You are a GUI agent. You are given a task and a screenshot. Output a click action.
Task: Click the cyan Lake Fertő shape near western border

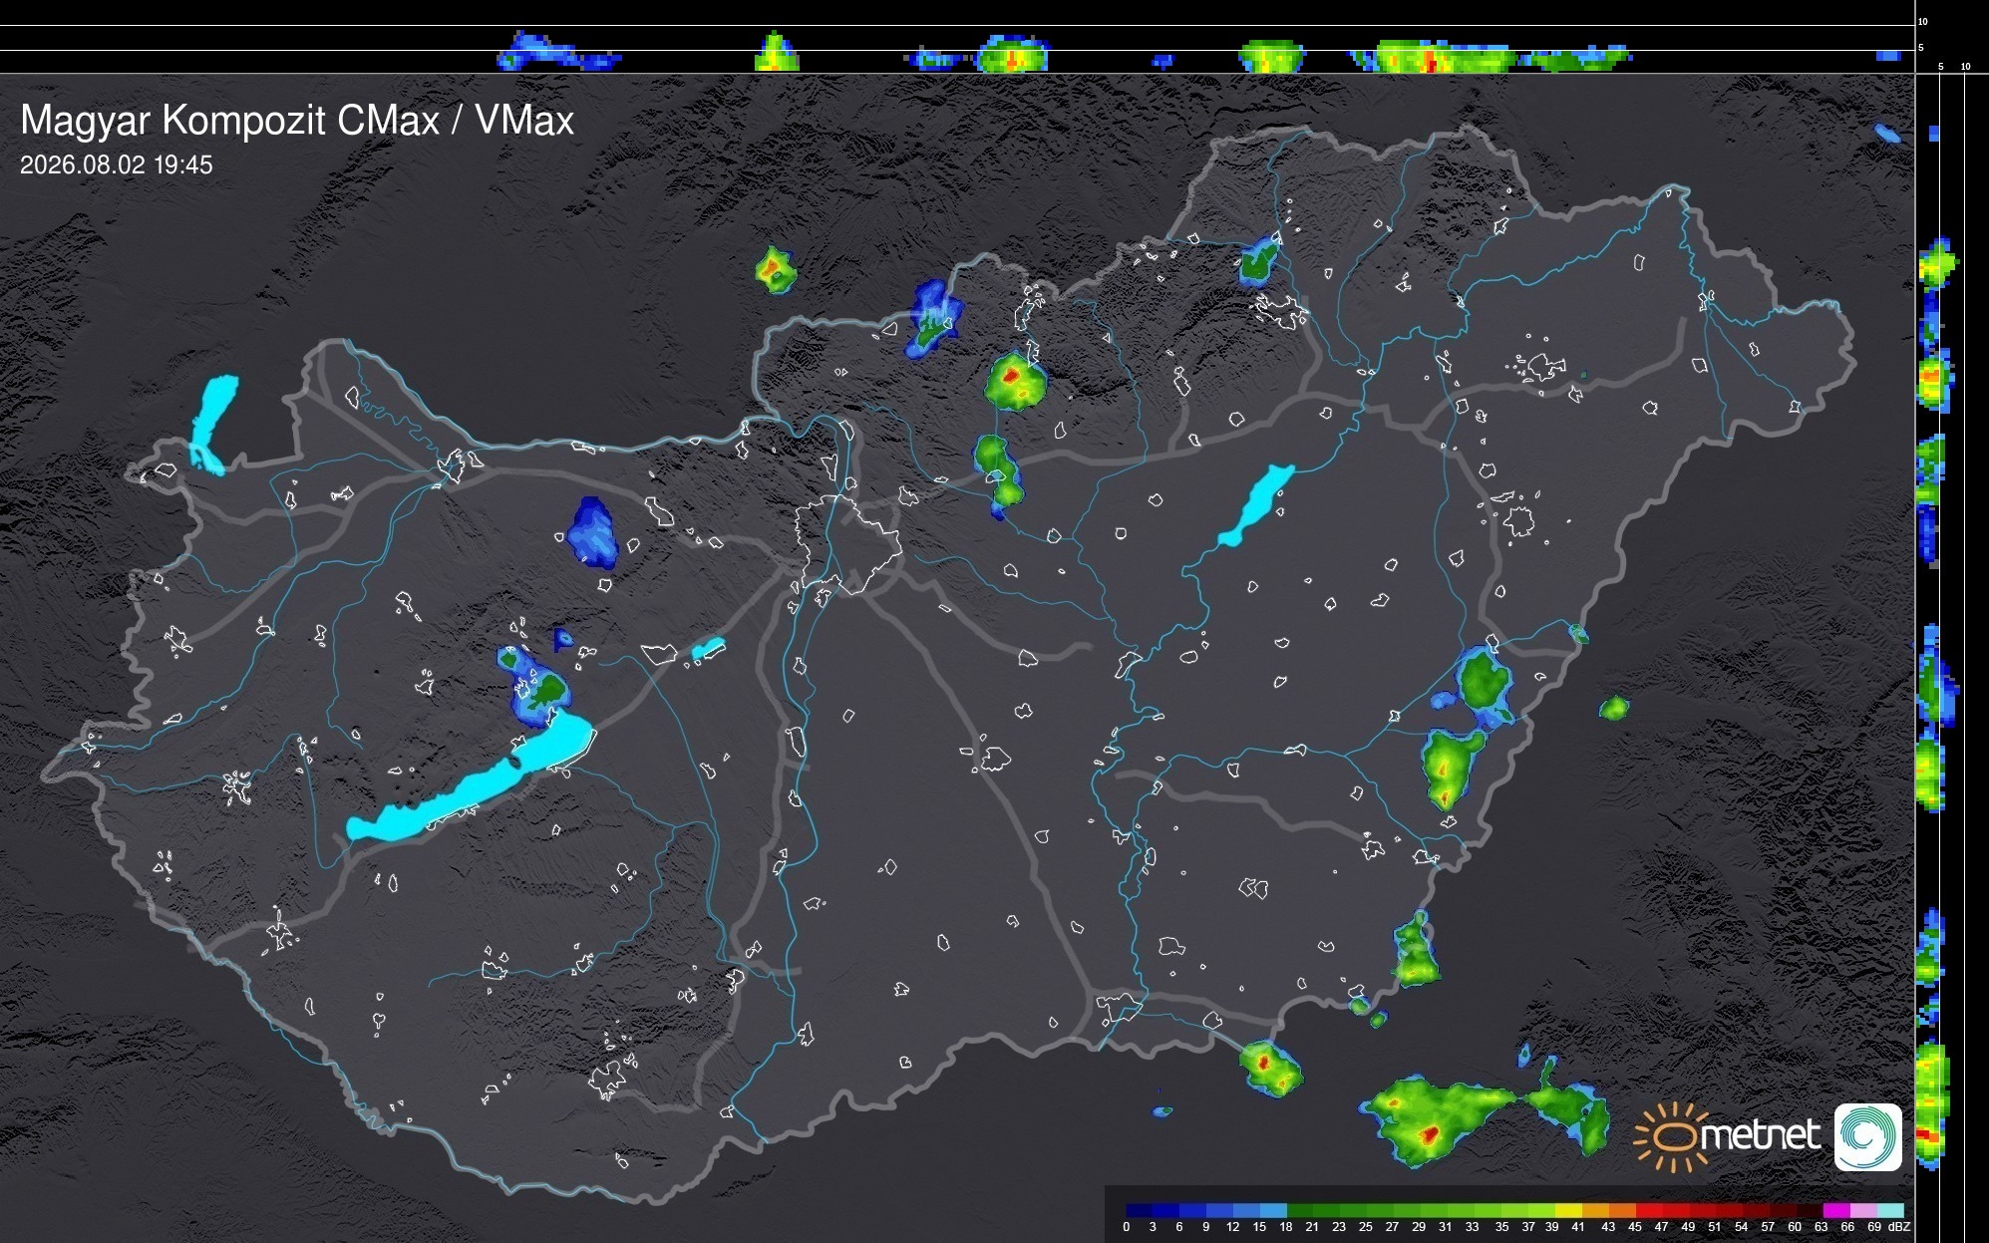point(213,424)
